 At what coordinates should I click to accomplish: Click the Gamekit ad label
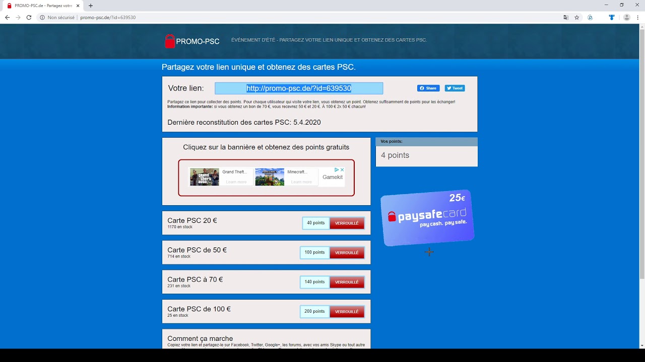pyautogui.click(x=333, y=177)
